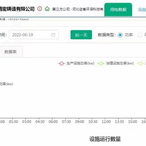Click the red warning alert icon
Screen dimensions: 146x146
(40, 9)
